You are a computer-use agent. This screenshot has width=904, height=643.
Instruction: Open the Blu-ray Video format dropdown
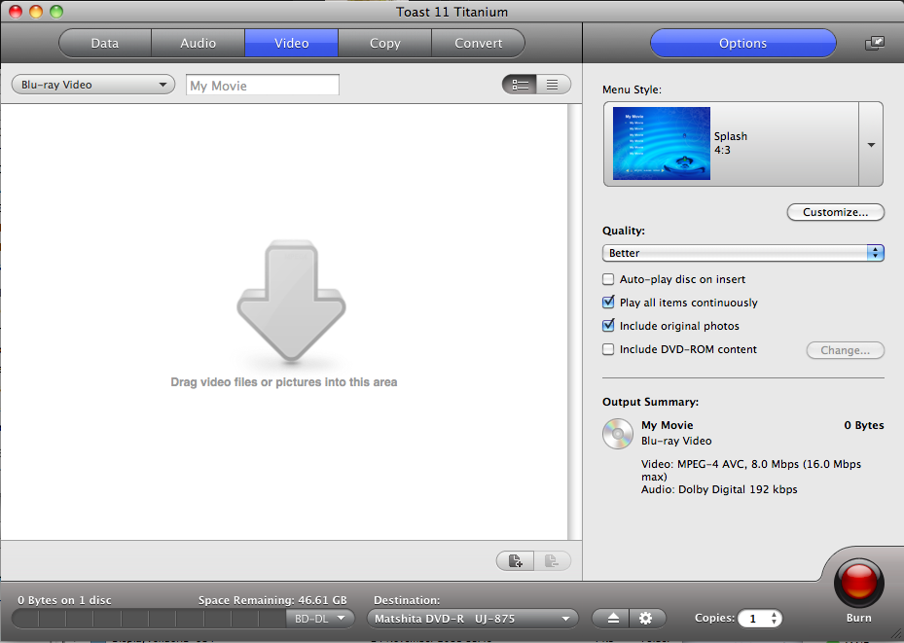93,85
